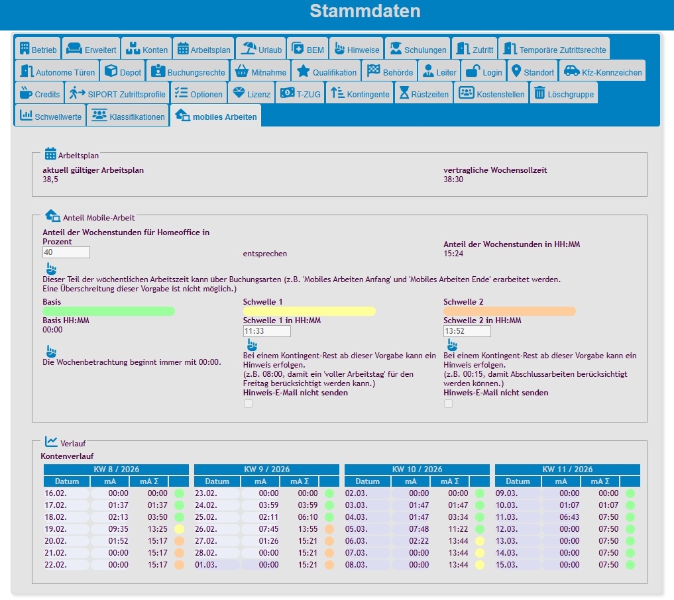The image size is (674, 600).
Task: Click the Schwelle 1 in HH:MM field
Action: point(267,331)
